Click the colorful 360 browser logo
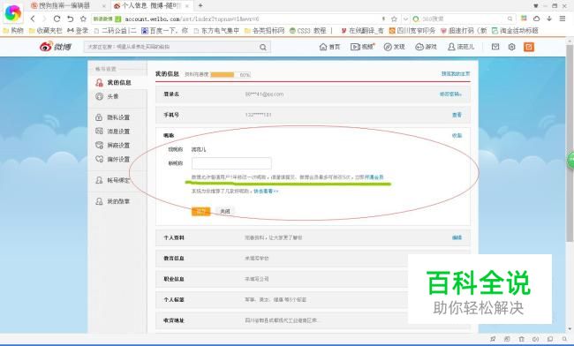 [x=13, y=13]
